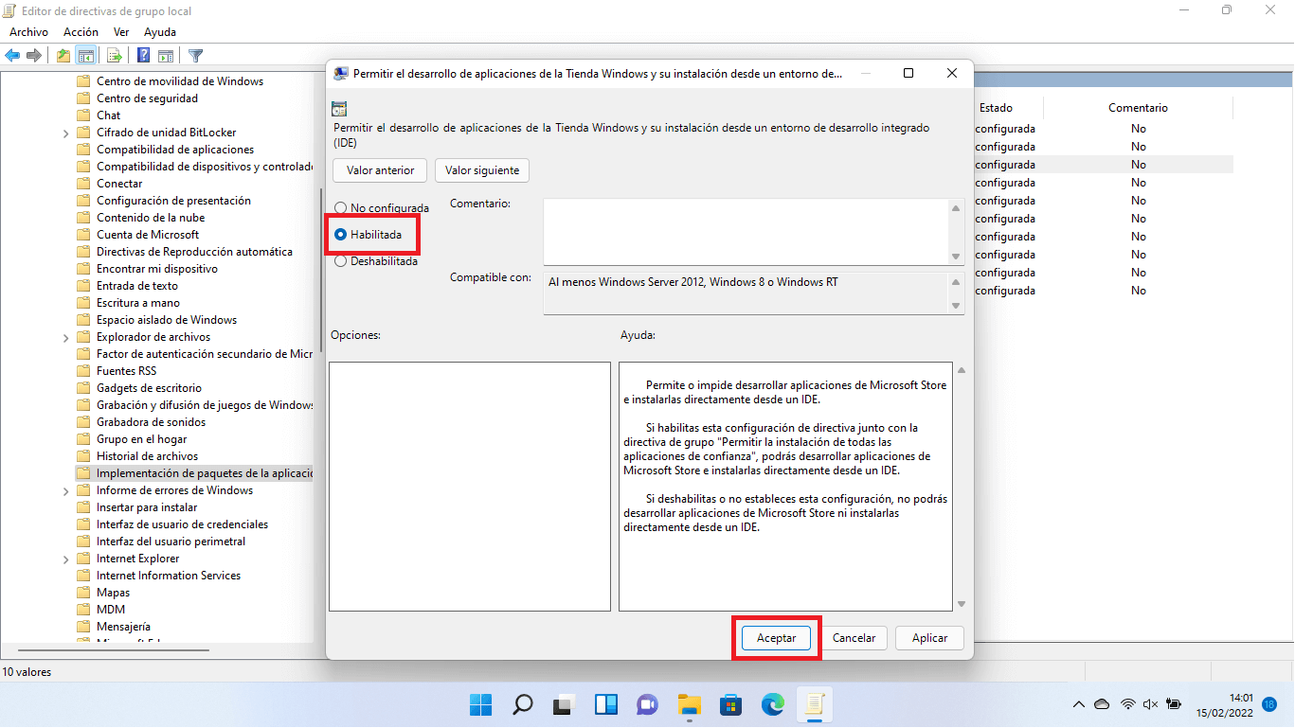Expand the Internet Explorer tree node

coord(65,559)
